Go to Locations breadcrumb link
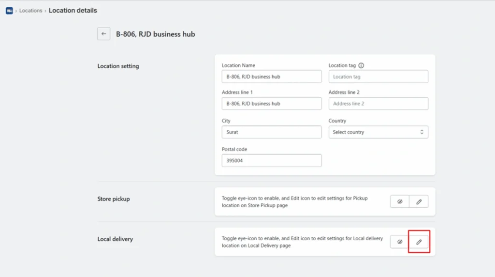The height and width of the screenshot is (277, 495). [x=31, y=11]
